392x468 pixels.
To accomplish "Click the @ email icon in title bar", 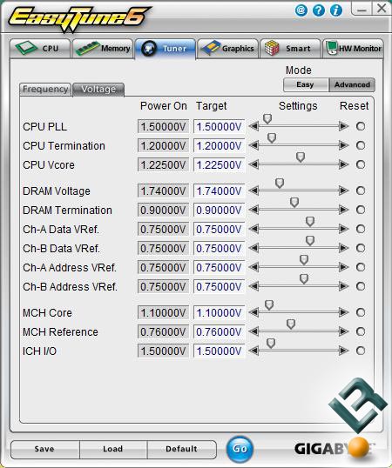I will (301, 10).
